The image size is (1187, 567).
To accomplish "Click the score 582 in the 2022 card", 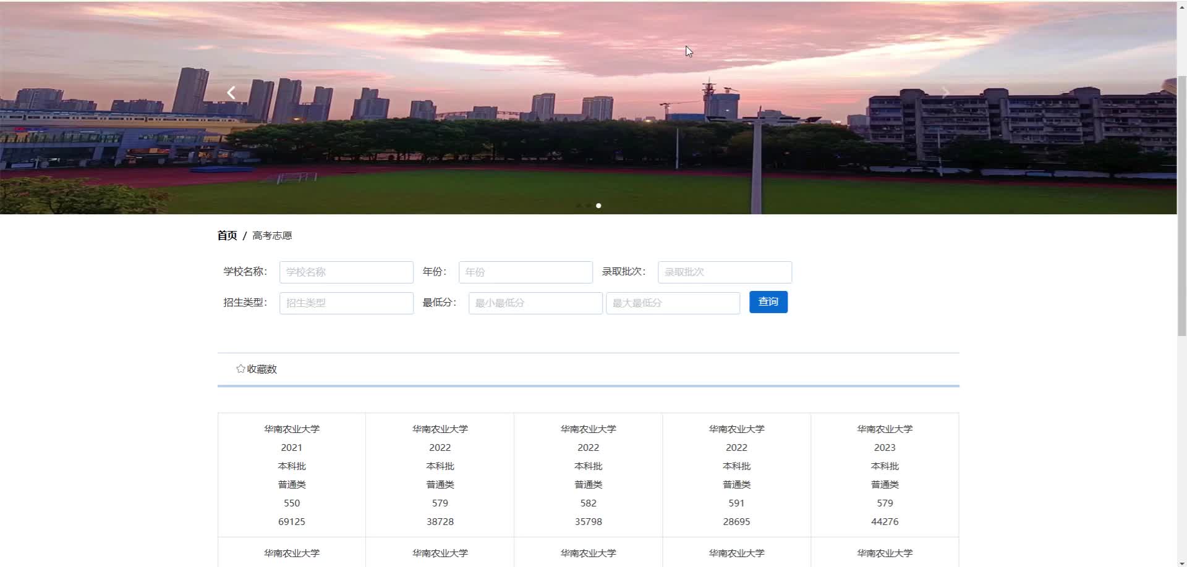I will pyautogui.click(x=589, y=503).
